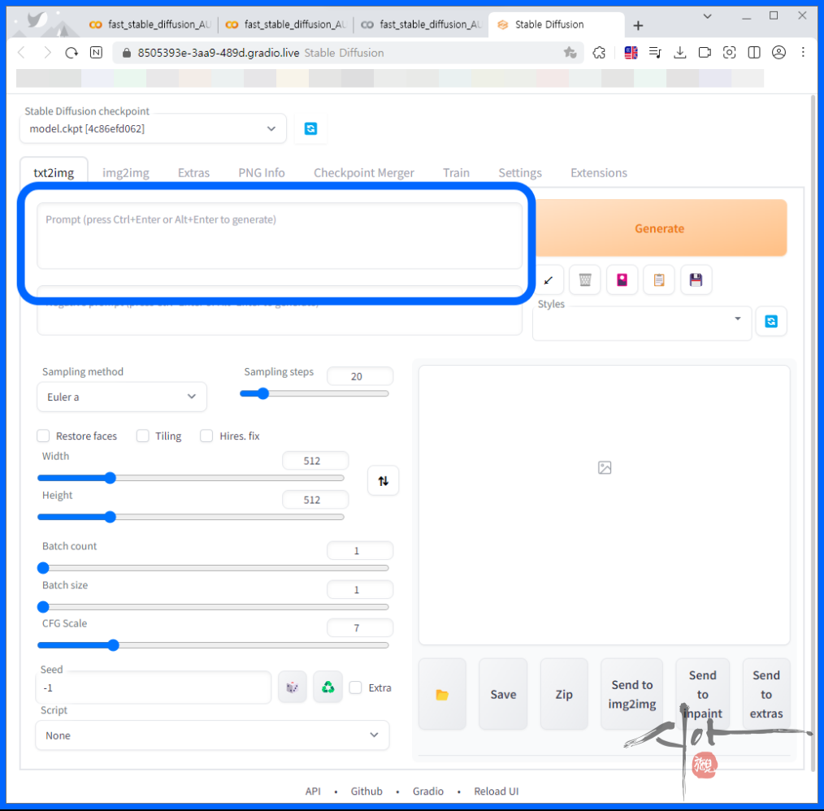Click Send to img2img
This screenshot has width=824, height=811.
coord(631,695)
